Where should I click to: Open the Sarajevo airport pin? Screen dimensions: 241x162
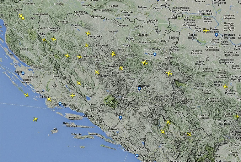[x=139, y=88]
